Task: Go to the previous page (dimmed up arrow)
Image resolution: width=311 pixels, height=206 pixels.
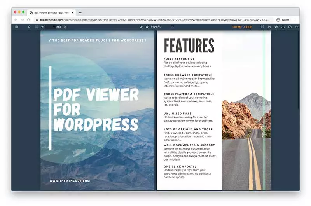Action: (36, 27)
